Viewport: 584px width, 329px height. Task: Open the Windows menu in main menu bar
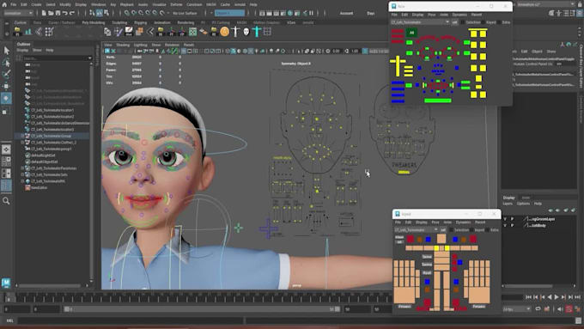click(98, 4)
